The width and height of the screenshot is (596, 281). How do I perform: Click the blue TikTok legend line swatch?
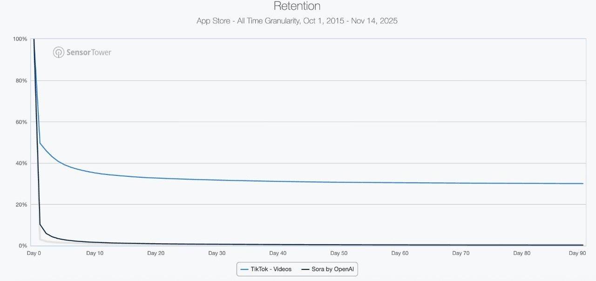pos(244,269)
